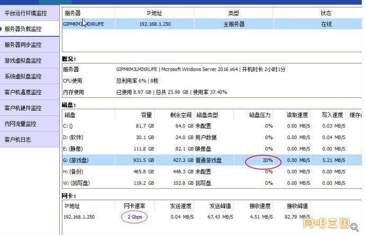Click the IP地址 header in server table
Viewport: 366px width, 236px height.
pyautogui.click(x=154, y=13)
